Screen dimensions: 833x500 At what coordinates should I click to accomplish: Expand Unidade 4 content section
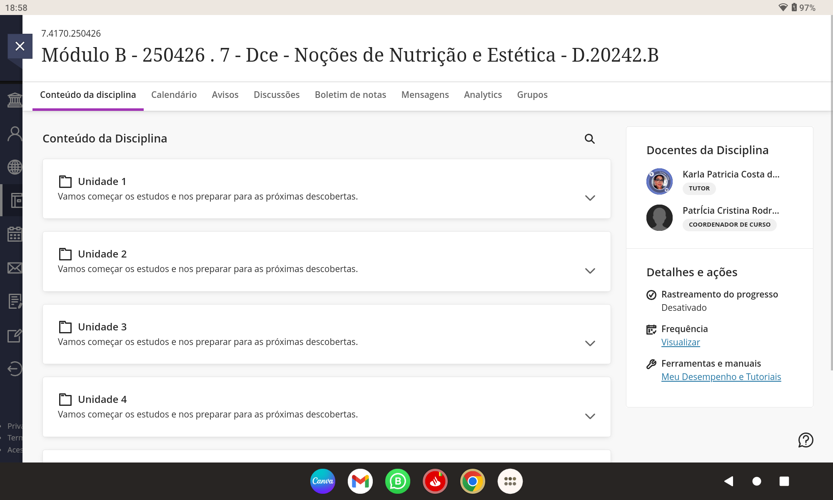point(590,416)
